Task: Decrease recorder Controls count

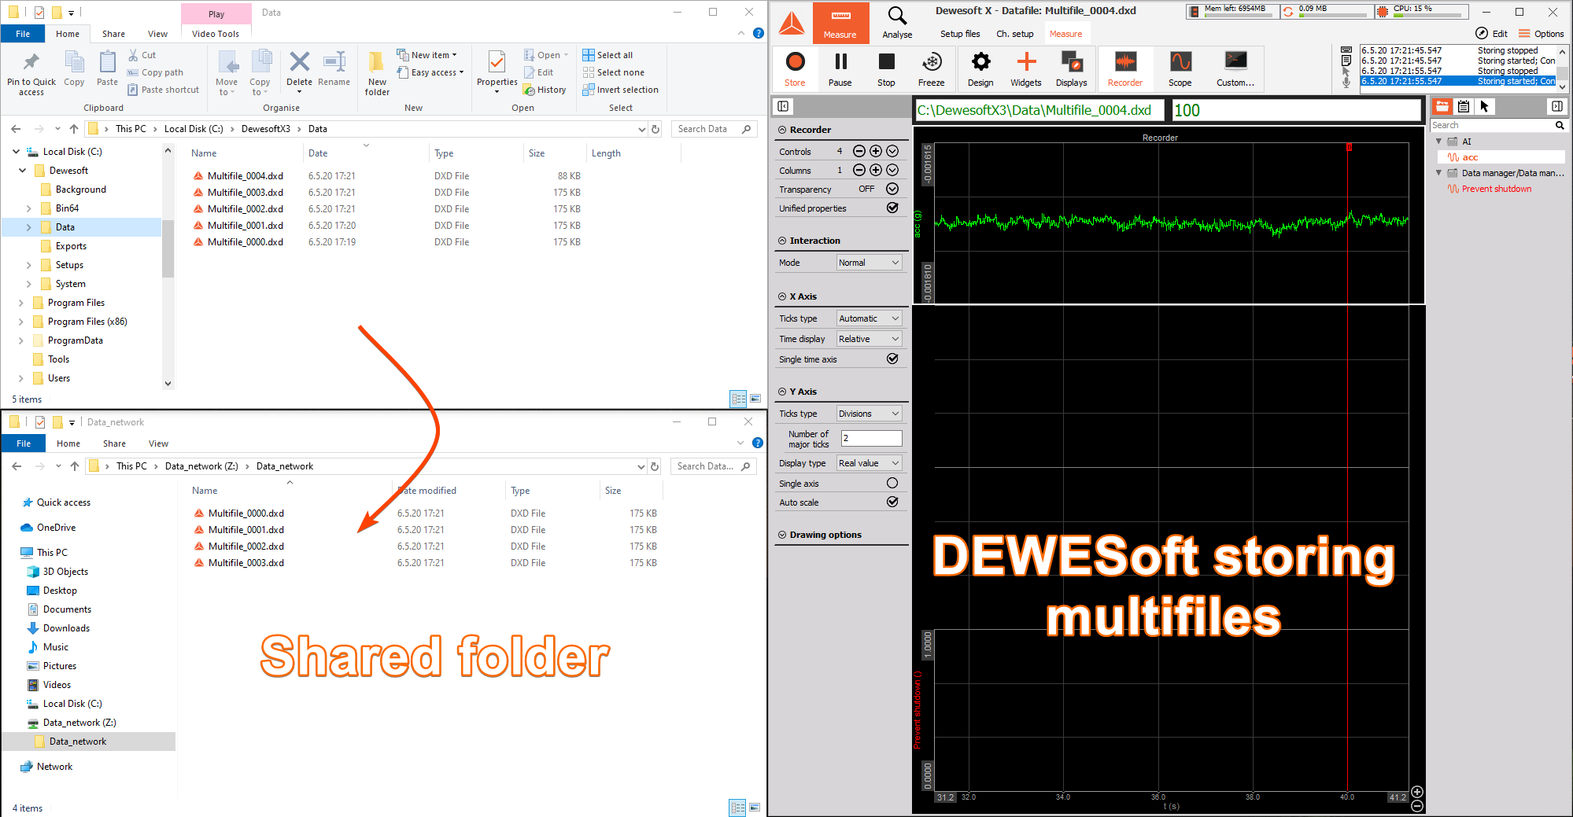Action: 859,151
